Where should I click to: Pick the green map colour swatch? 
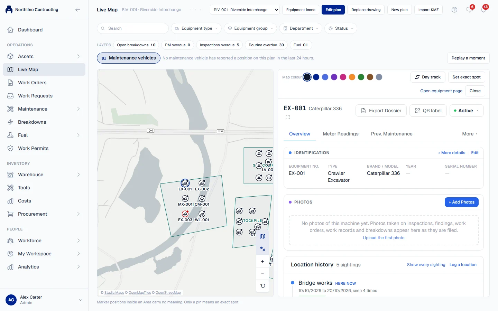pos(361,77)
